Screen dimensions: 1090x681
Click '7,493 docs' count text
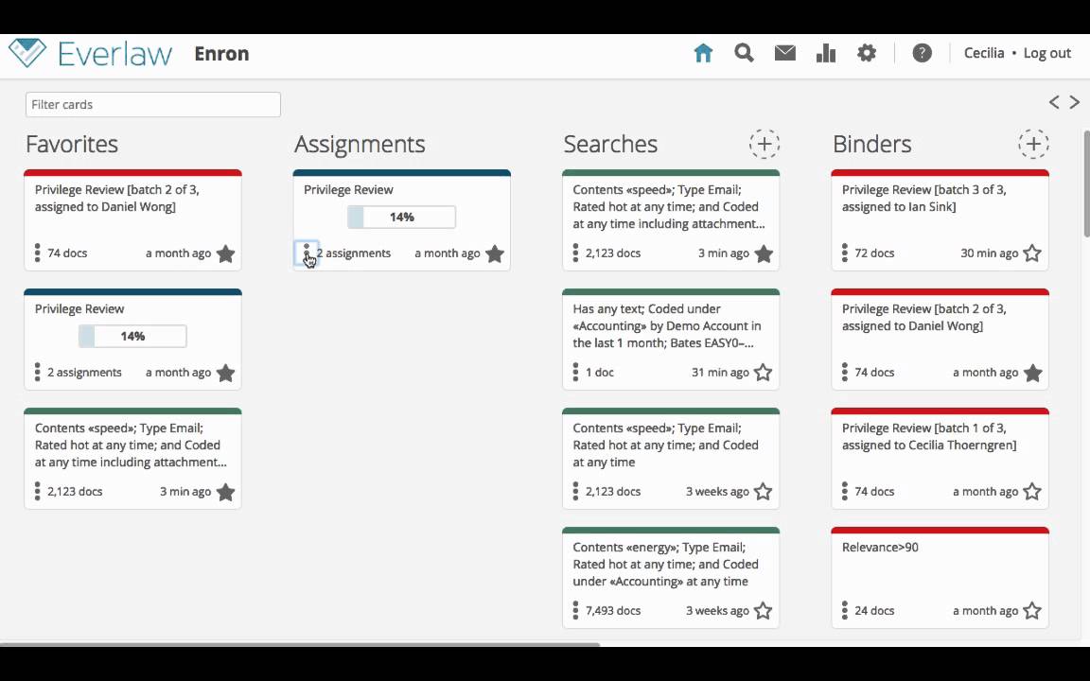pos(613,611)
